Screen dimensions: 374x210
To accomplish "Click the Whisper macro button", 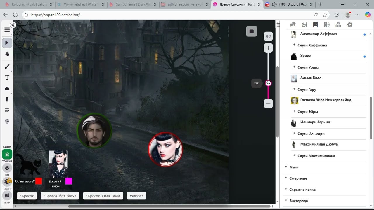I will [136, 196].
